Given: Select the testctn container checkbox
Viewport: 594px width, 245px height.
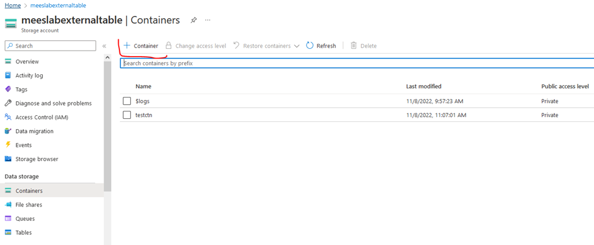Looking at the screenshot, I should [x=127, y=115].
